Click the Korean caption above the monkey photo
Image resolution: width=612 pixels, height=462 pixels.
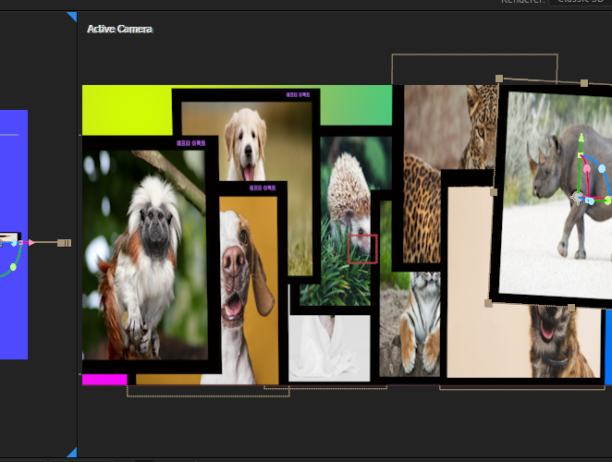click(190, 143)
